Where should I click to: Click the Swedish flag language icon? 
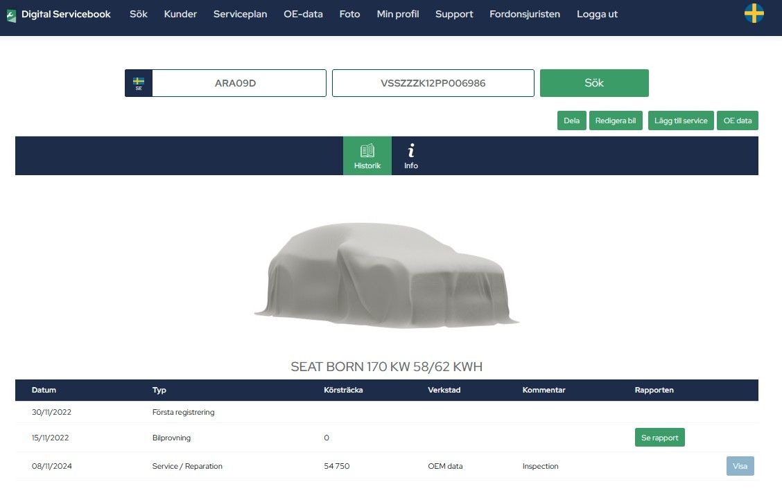click(754, 13)
